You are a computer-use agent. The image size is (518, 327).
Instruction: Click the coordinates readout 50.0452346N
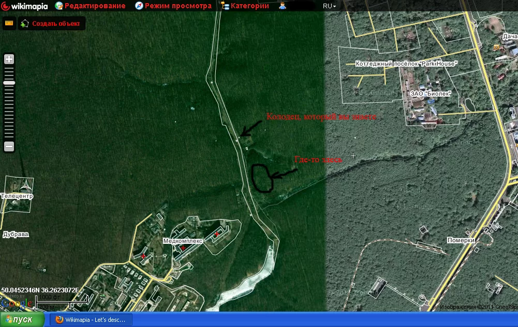(40, 290)
